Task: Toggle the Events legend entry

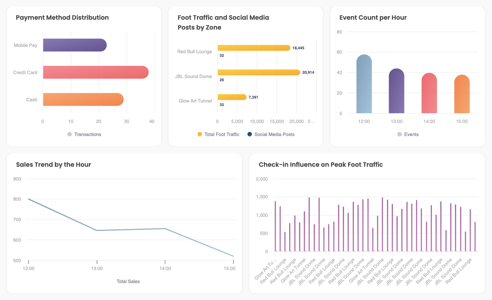Action: coord(408,134)
